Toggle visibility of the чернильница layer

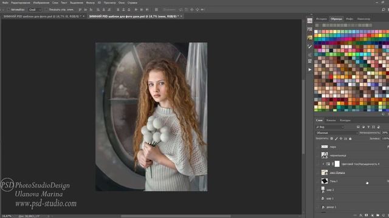pos(317,156)
